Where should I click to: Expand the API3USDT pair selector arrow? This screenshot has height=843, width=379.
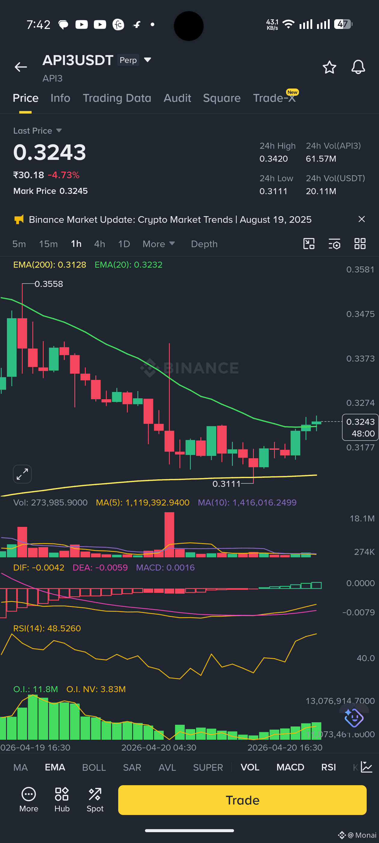(x=147, y=60)
